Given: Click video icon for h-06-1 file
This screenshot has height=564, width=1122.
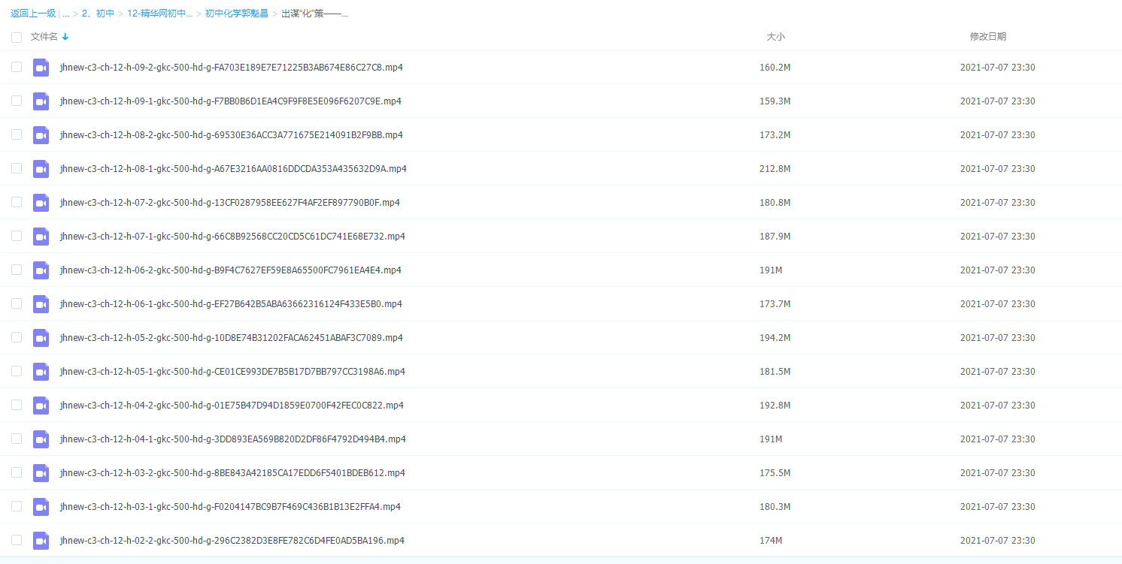Looking at the screenshot, I should (x=41, y=304).
